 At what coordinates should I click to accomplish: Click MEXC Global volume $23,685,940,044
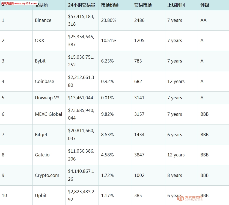point(81,114)
